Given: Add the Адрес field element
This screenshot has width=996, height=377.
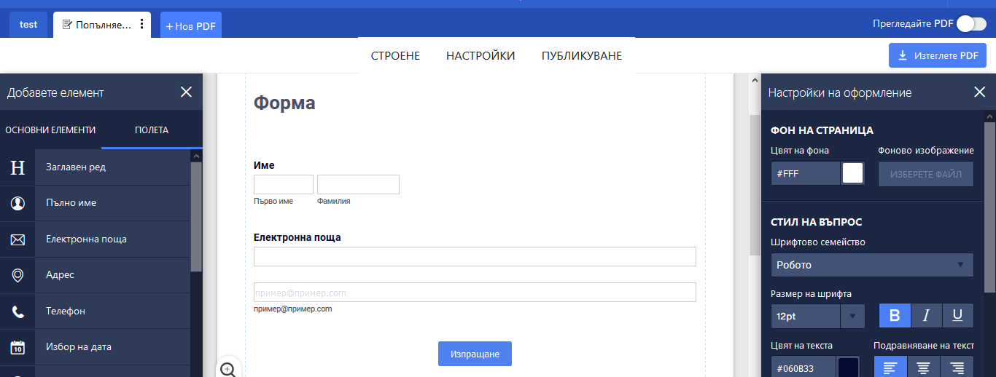Looking at the screenshot, I should point(95,275).
